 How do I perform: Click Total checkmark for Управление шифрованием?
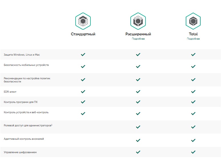pos(193,152)
